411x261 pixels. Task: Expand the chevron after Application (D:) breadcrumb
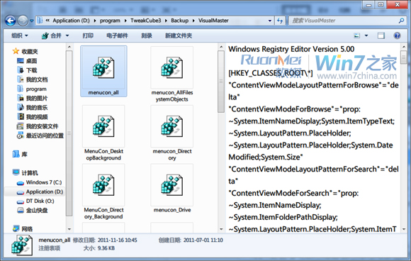[x=94, y=21]
